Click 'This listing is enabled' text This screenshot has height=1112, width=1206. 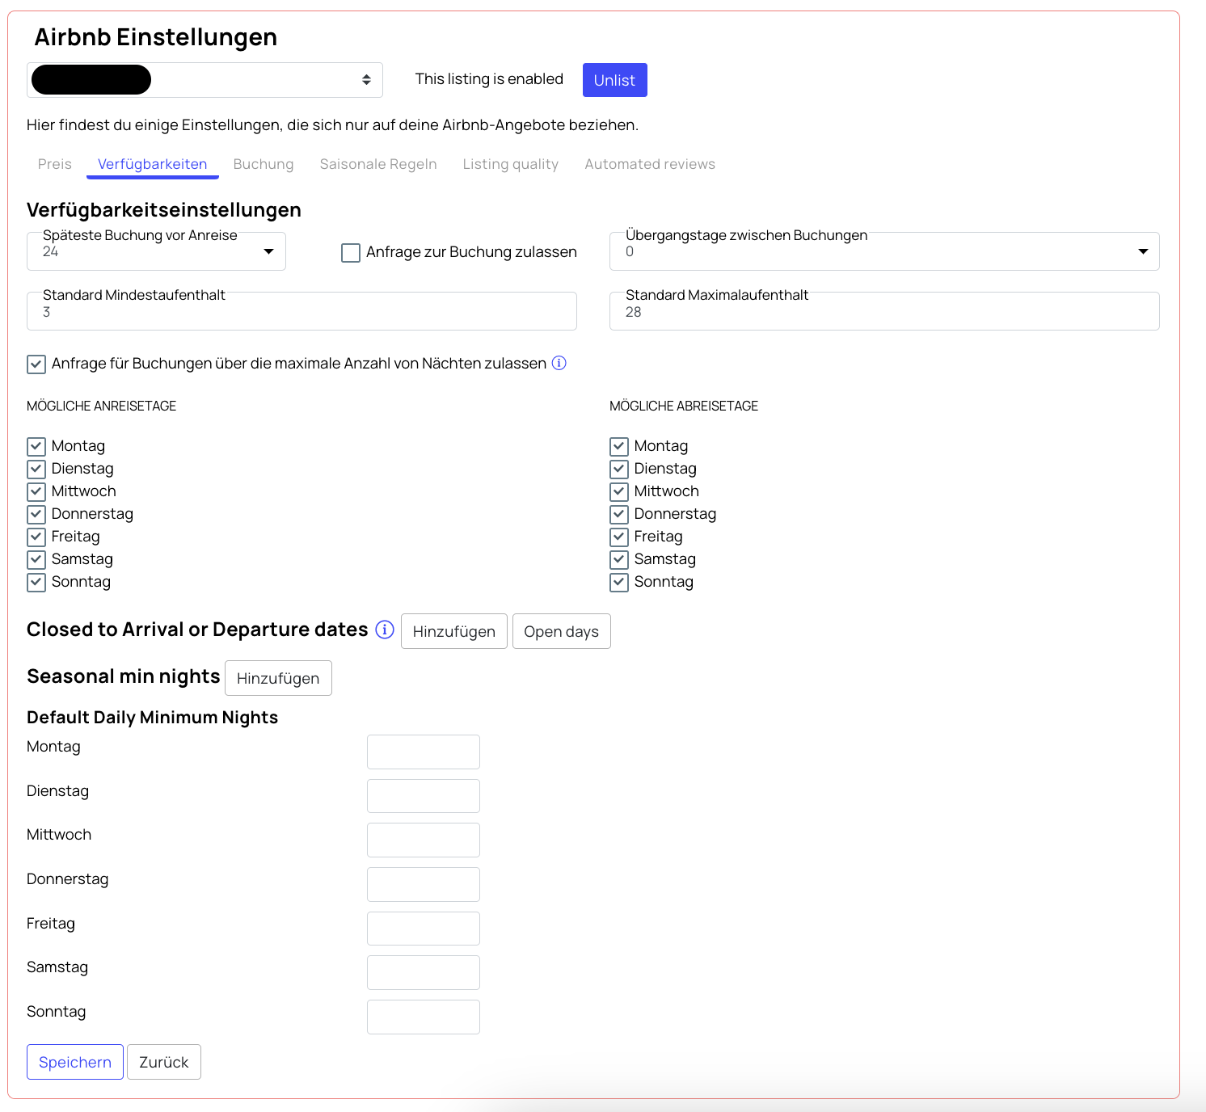[489, 78]
